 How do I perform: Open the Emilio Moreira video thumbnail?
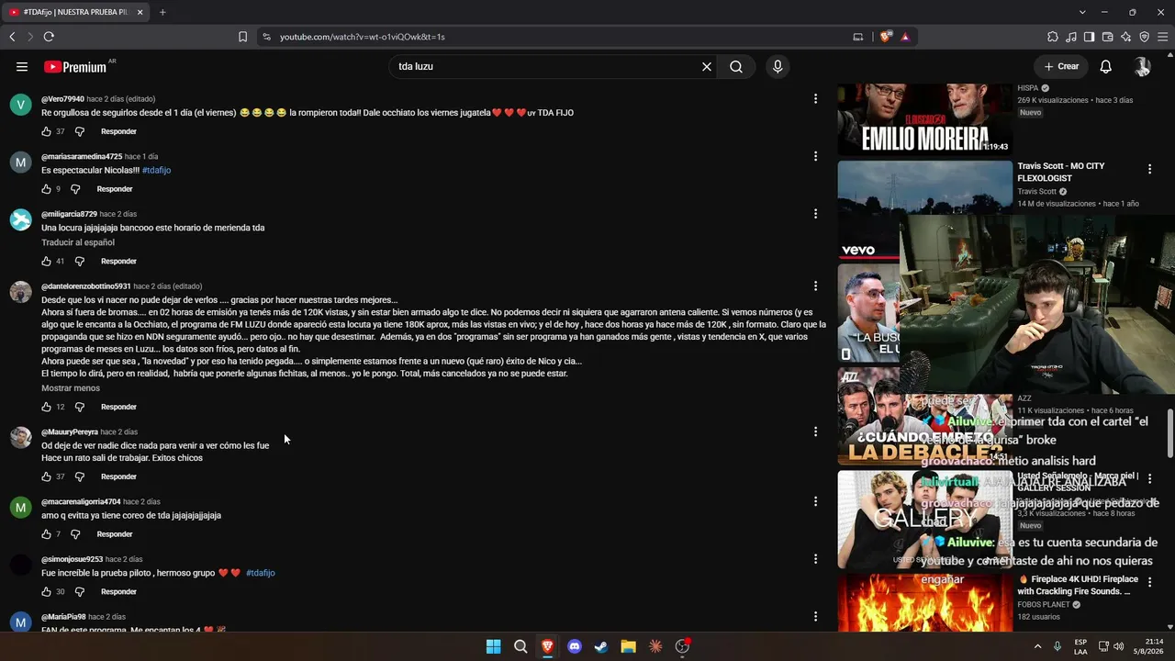pyautogui.click(x=924, y=118)
